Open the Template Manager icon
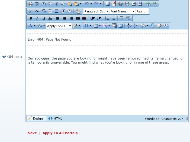 [x=134, y=4]
